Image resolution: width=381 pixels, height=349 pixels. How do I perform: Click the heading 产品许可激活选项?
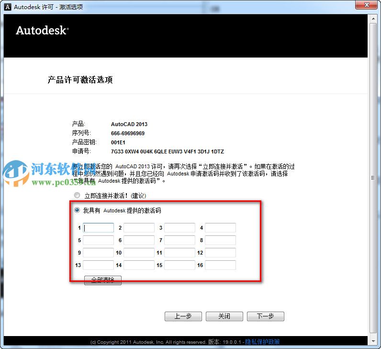[x=80, y=80]
